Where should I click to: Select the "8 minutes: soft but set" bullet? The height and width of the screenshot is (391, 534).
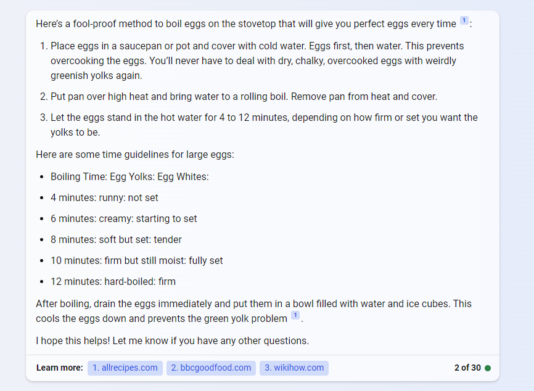pyautogui.click(x=116, y=240)
